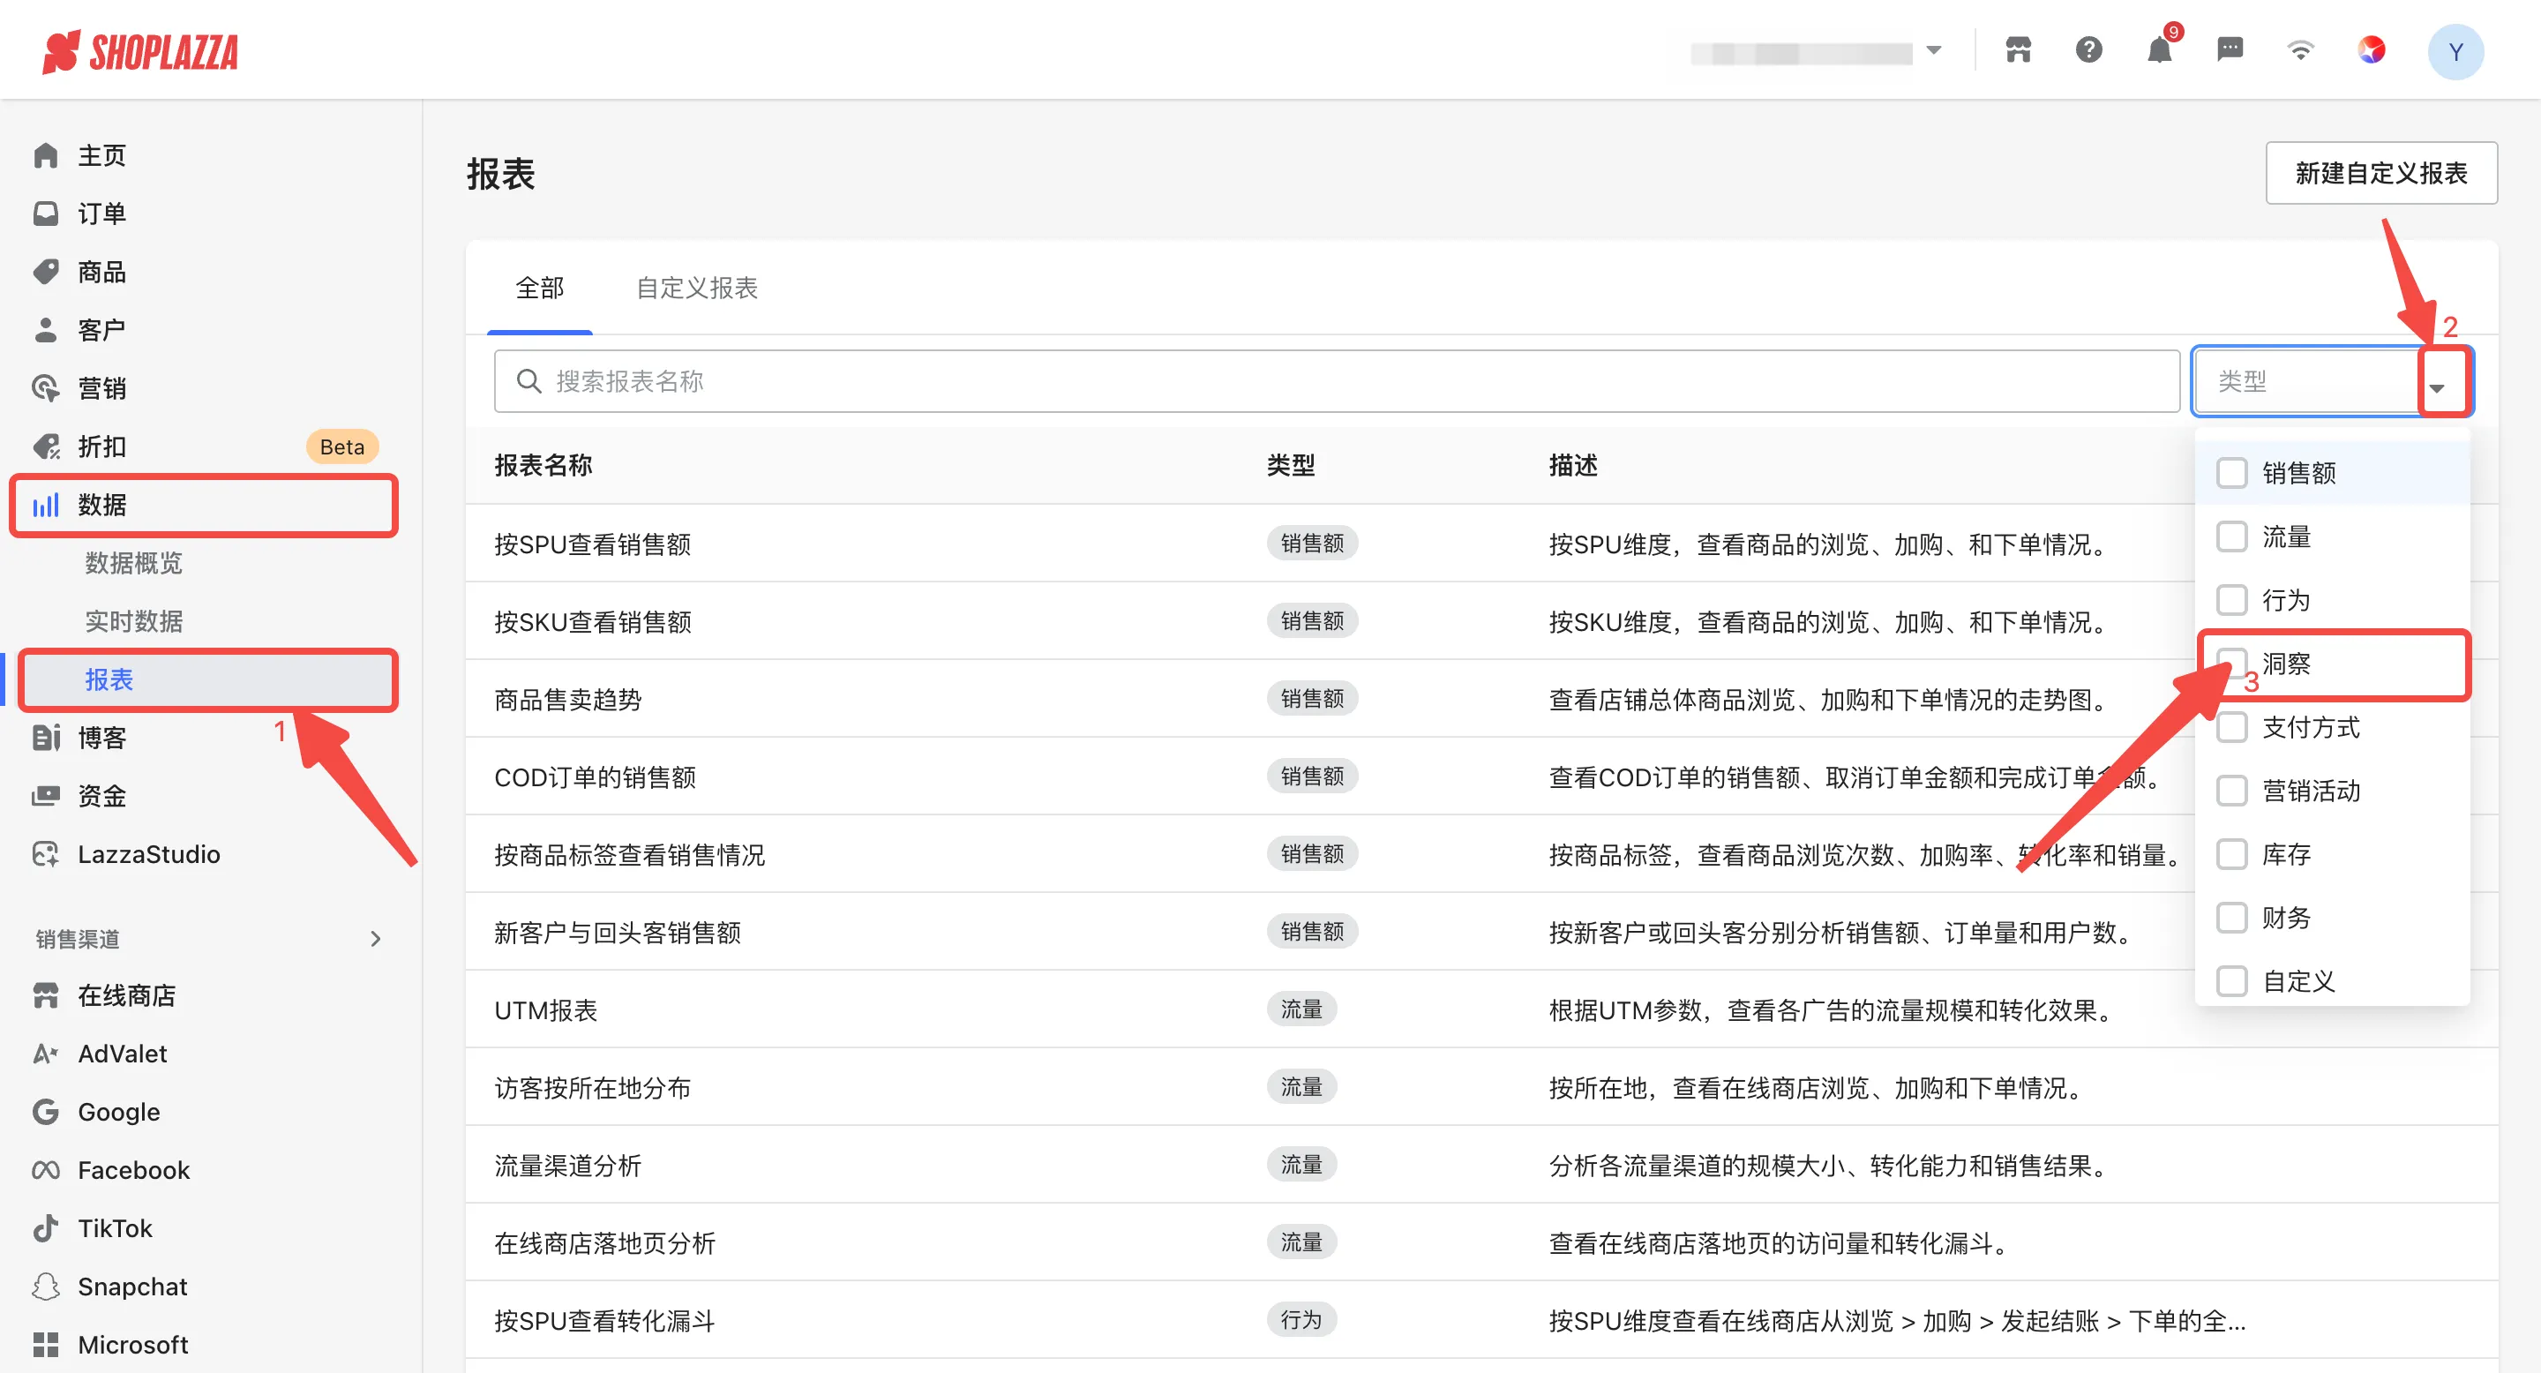The width and height of the screenshot is (2541, 1373).
Task: Click the person icon beside 客户
Action: click(x=45, y=330)
